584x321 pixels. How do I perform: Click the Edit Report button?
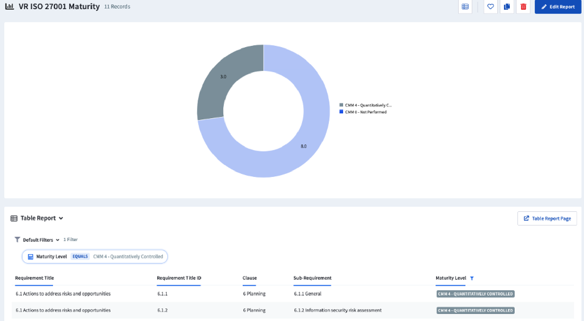558,7
